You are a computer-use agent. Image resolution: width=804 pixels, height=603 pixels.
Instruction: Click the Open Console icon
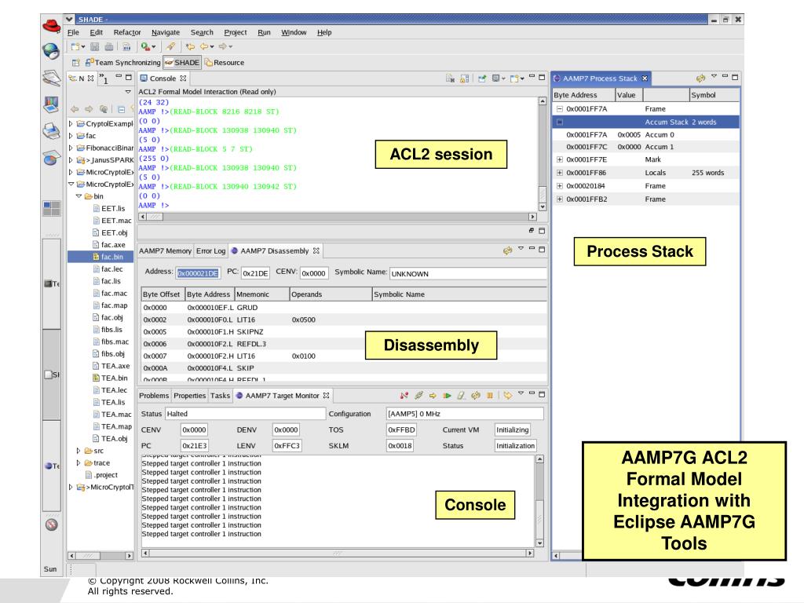(513, 79)
